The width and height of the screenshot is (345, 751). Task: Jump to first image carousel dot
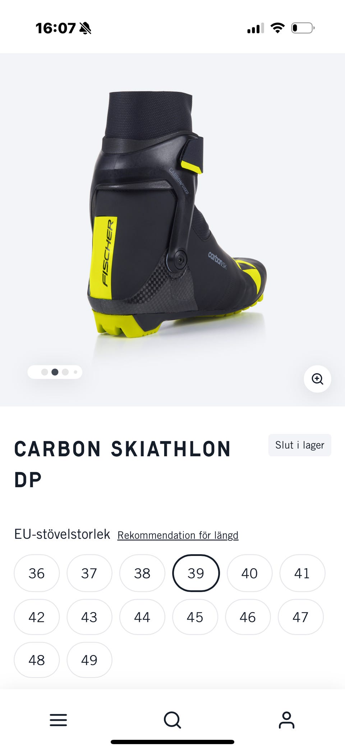pos(45,372)
